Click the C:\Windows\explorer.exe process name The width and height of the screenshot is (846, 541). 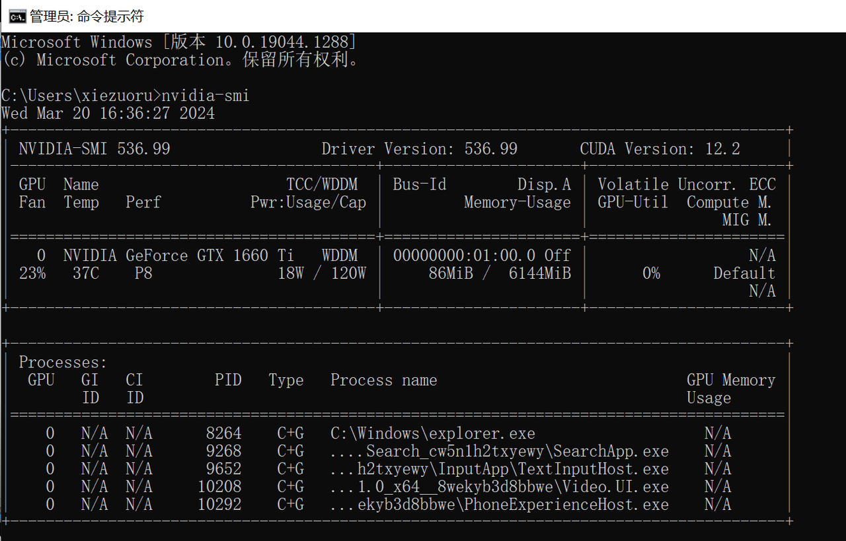[433, 434]
